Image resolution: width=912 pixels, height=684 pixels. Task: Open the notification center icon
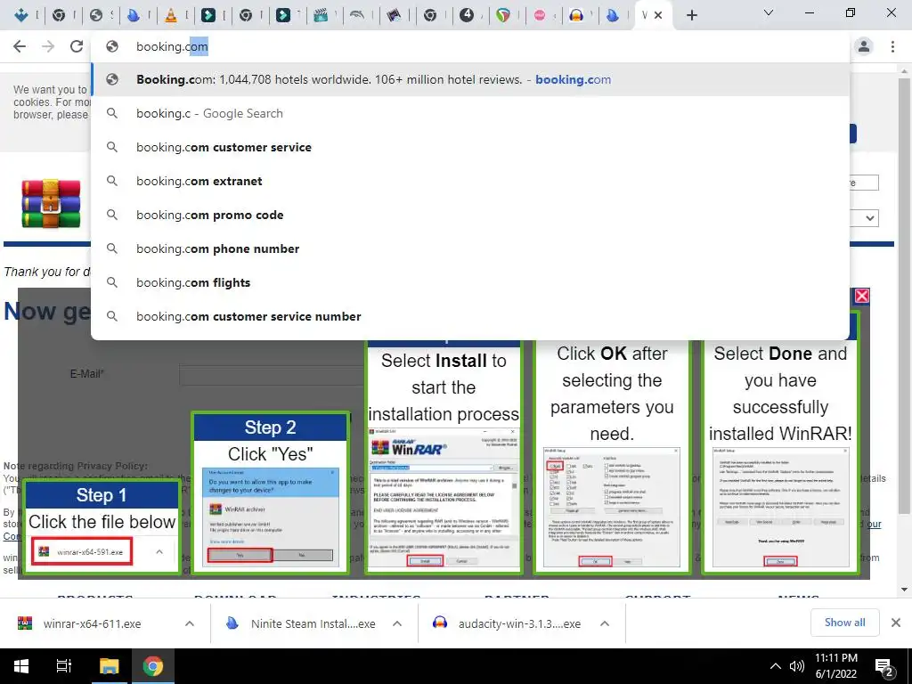[x=884, y=666]
